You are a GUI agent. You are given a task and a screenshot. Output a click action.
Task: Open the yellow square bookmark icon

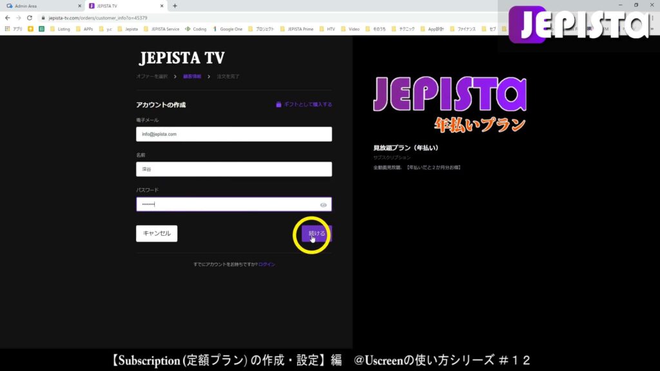(x=31, y=29)
